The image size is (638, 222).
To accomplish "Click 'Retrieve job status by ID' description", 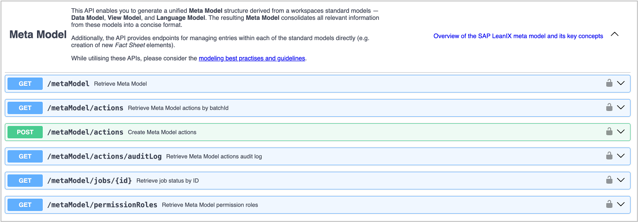I will click(x=167, y=181).
